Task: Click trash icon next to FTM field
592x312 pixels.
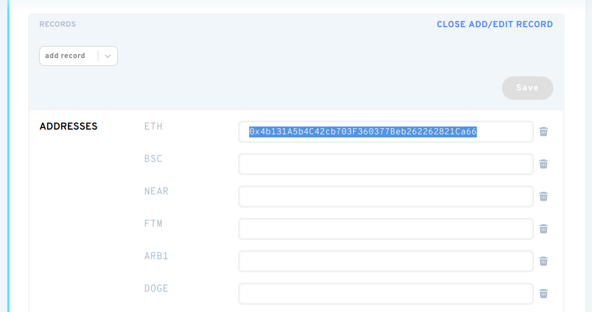Action: 543,229
